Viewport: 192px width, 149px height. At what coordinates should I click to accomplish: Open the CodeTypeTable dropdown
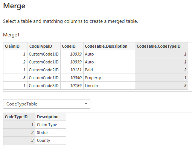tap(47, 104)
